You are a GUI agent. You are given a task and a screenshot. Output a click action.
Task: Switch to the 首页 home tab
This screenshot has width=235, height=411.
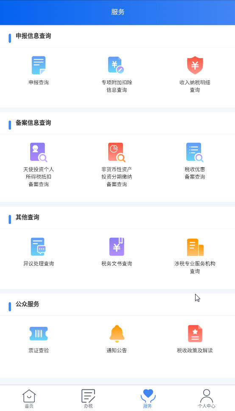pyautogui.click(x=29, y=398)
